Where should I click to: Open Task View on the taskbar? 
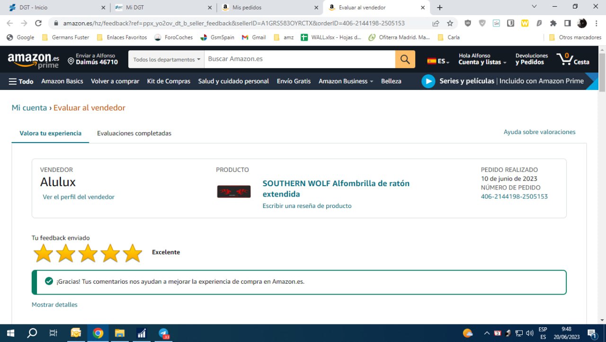(x=53, y=333)
